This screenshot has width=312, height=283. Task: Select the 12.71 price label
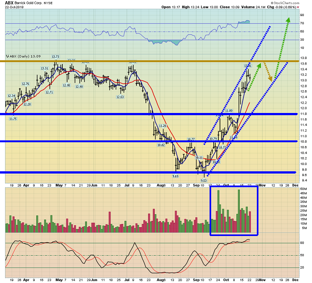(50, 92)
